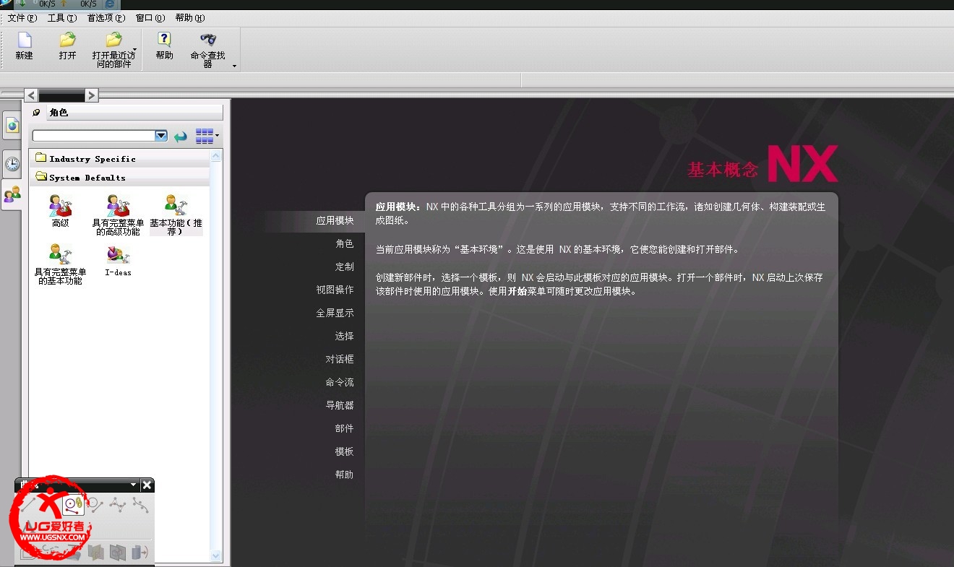Click the pin icon beside 角色 title

pyautogui.click(x=37, y=113)
